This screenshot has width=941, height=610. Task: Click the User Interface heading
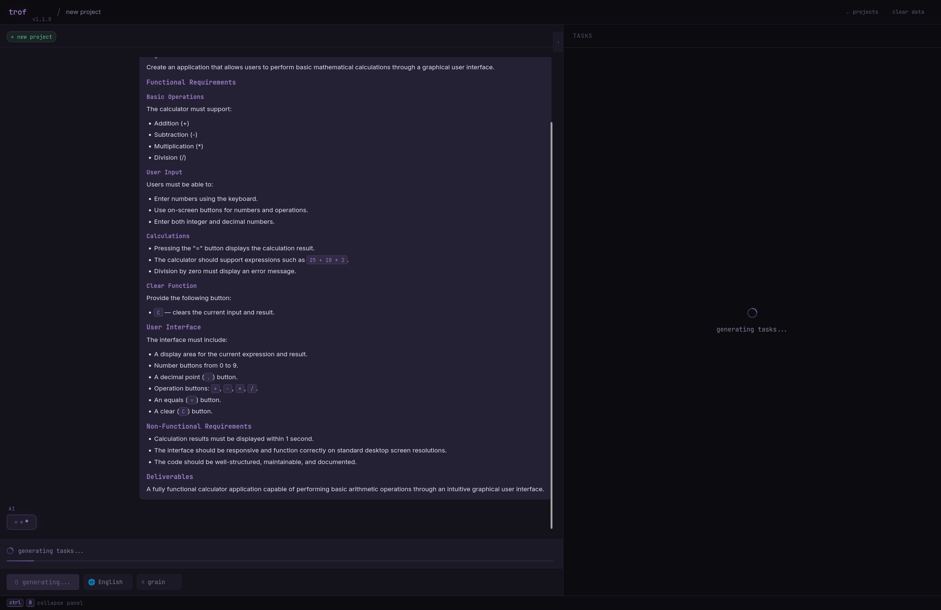[174, 327]
